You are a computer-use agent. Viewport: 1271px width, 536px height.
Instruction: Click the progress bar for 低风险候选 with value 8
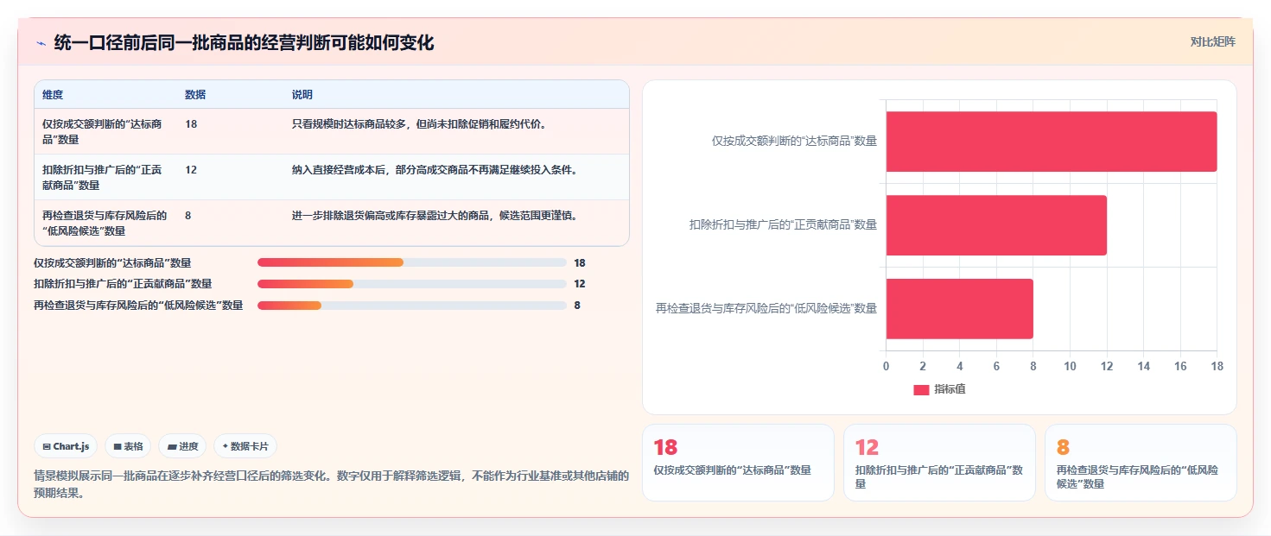412,306
